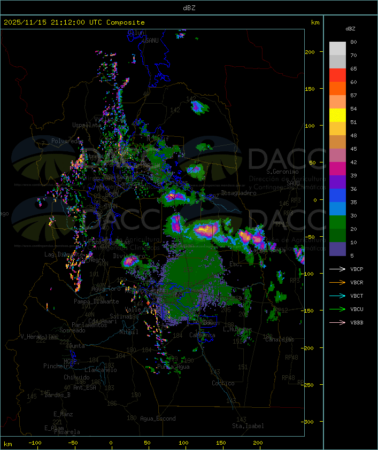The image size is (378, 450).
Task: Click the 'Nihuil' map label
Action: click(x=129, y=332)
